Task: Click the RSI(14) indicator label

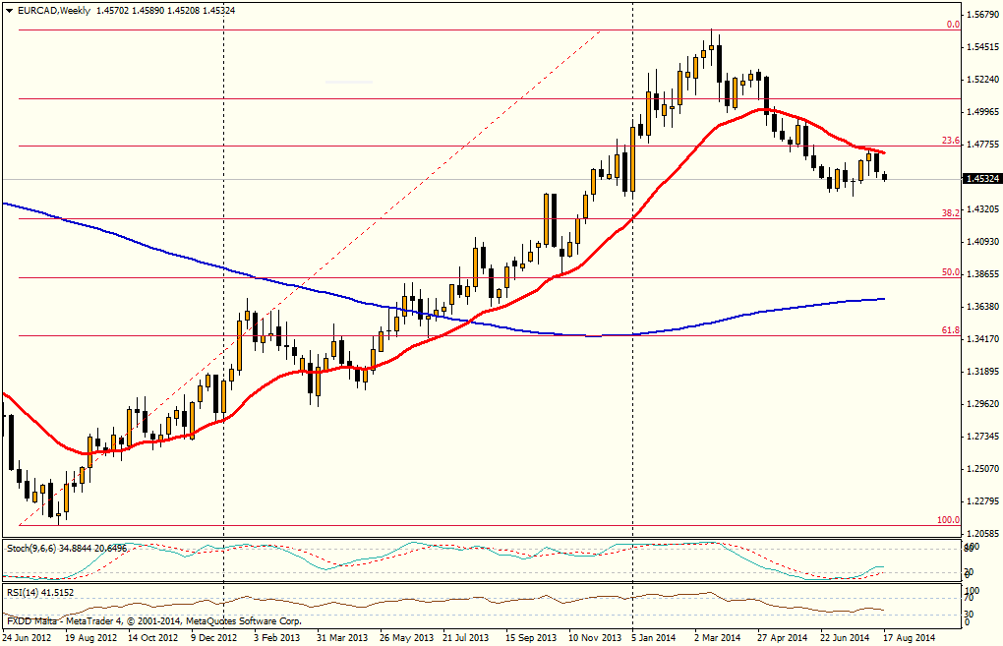Action: pyautogui.click(x=24, y=593)
